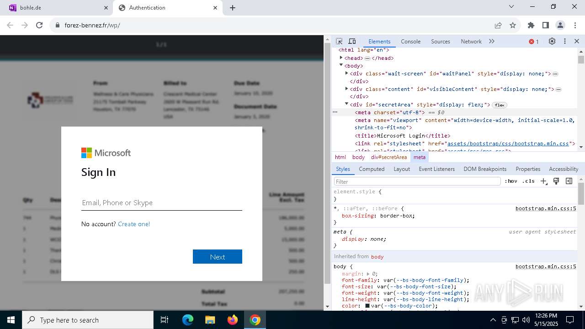
Task: Toggle the :hov element state panel
Action: tap(511, 181)
